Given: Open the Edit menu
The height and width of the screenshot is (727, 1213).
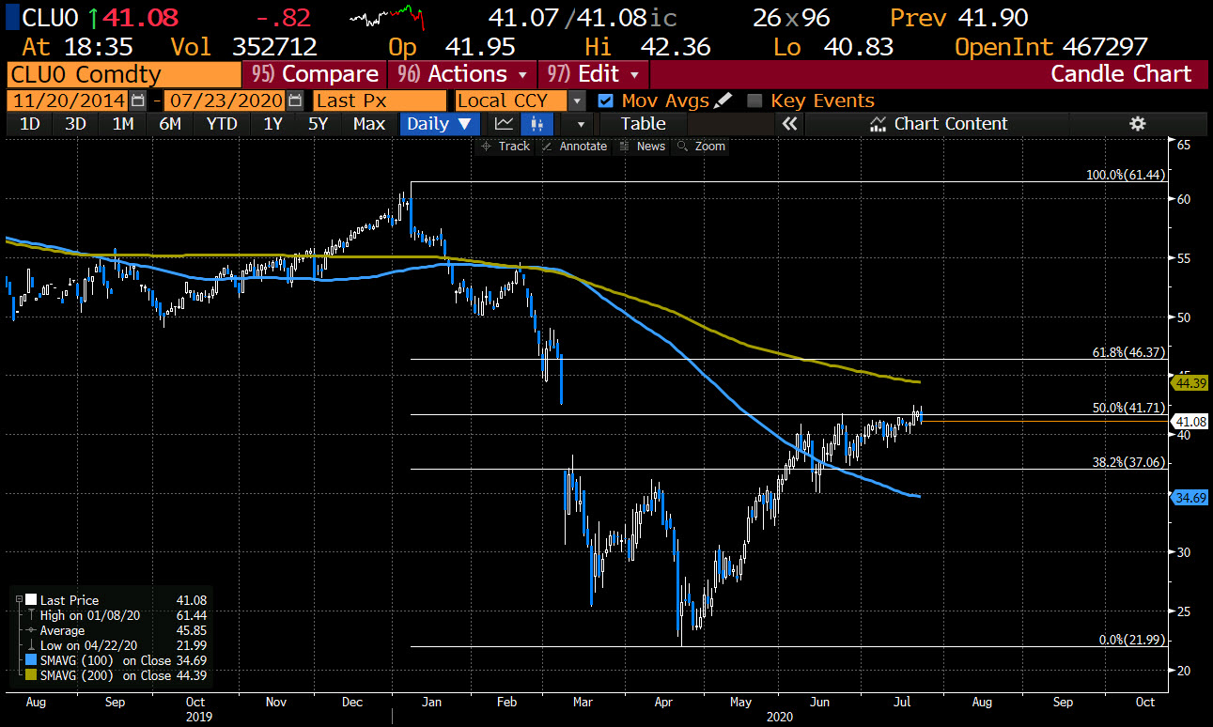Looking at the screenshot, I should (x=594, y=73).
